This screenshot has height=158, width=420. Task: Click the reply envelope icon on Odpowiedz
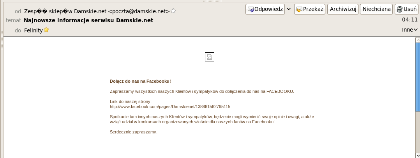point(251,9)
